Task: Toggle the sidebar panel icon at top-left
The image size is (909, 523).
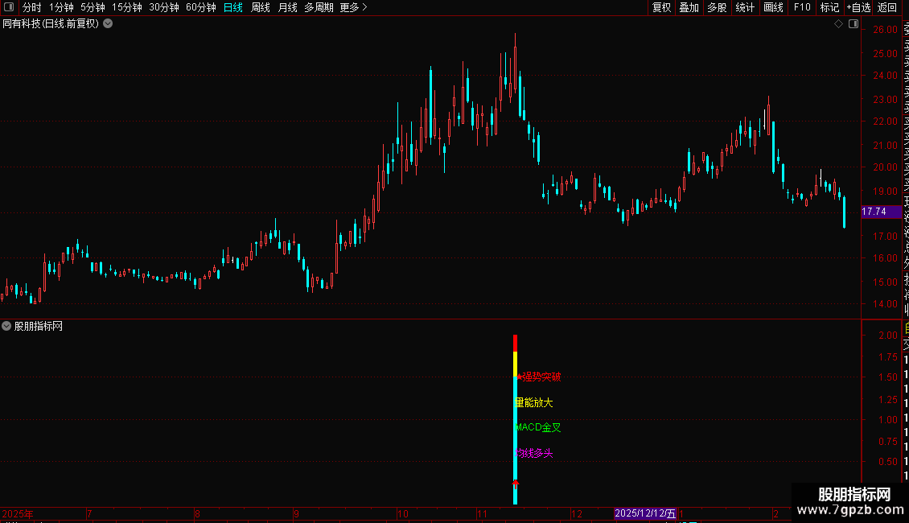Action: pyautogui.click(x=9, y=7)
